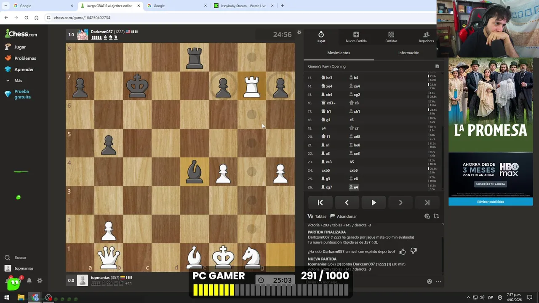The height and width of the screenshot is (303, 539).
Task: Click the Buscar search field in sidebar
Action: click(x=20, y=258)
